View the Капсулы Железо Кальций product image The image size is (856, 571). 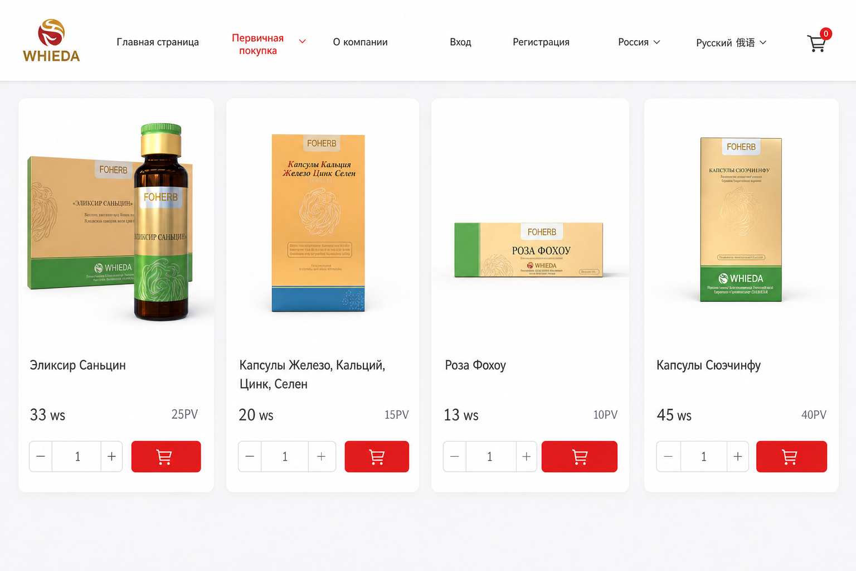(x=318, y=223)
